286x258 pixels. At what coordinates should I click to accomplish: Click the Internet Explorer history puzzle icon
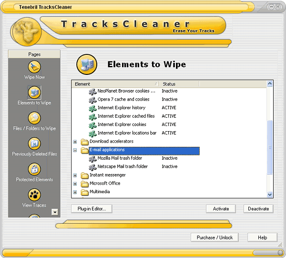pos(92,108)
